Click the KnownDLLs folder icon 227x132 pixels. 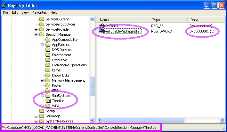pos(48,75)
